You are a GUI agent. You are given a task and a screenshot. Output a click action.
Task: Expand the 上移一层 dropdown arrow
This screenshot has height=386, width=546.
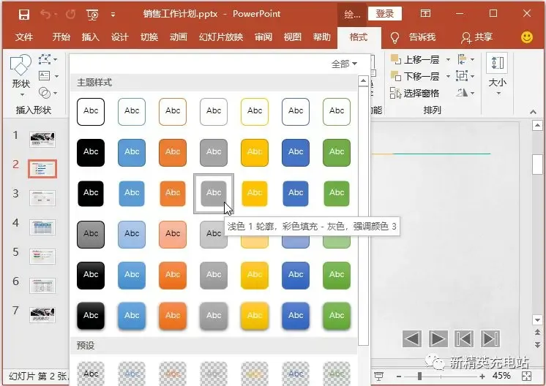(x=448, y=60)
